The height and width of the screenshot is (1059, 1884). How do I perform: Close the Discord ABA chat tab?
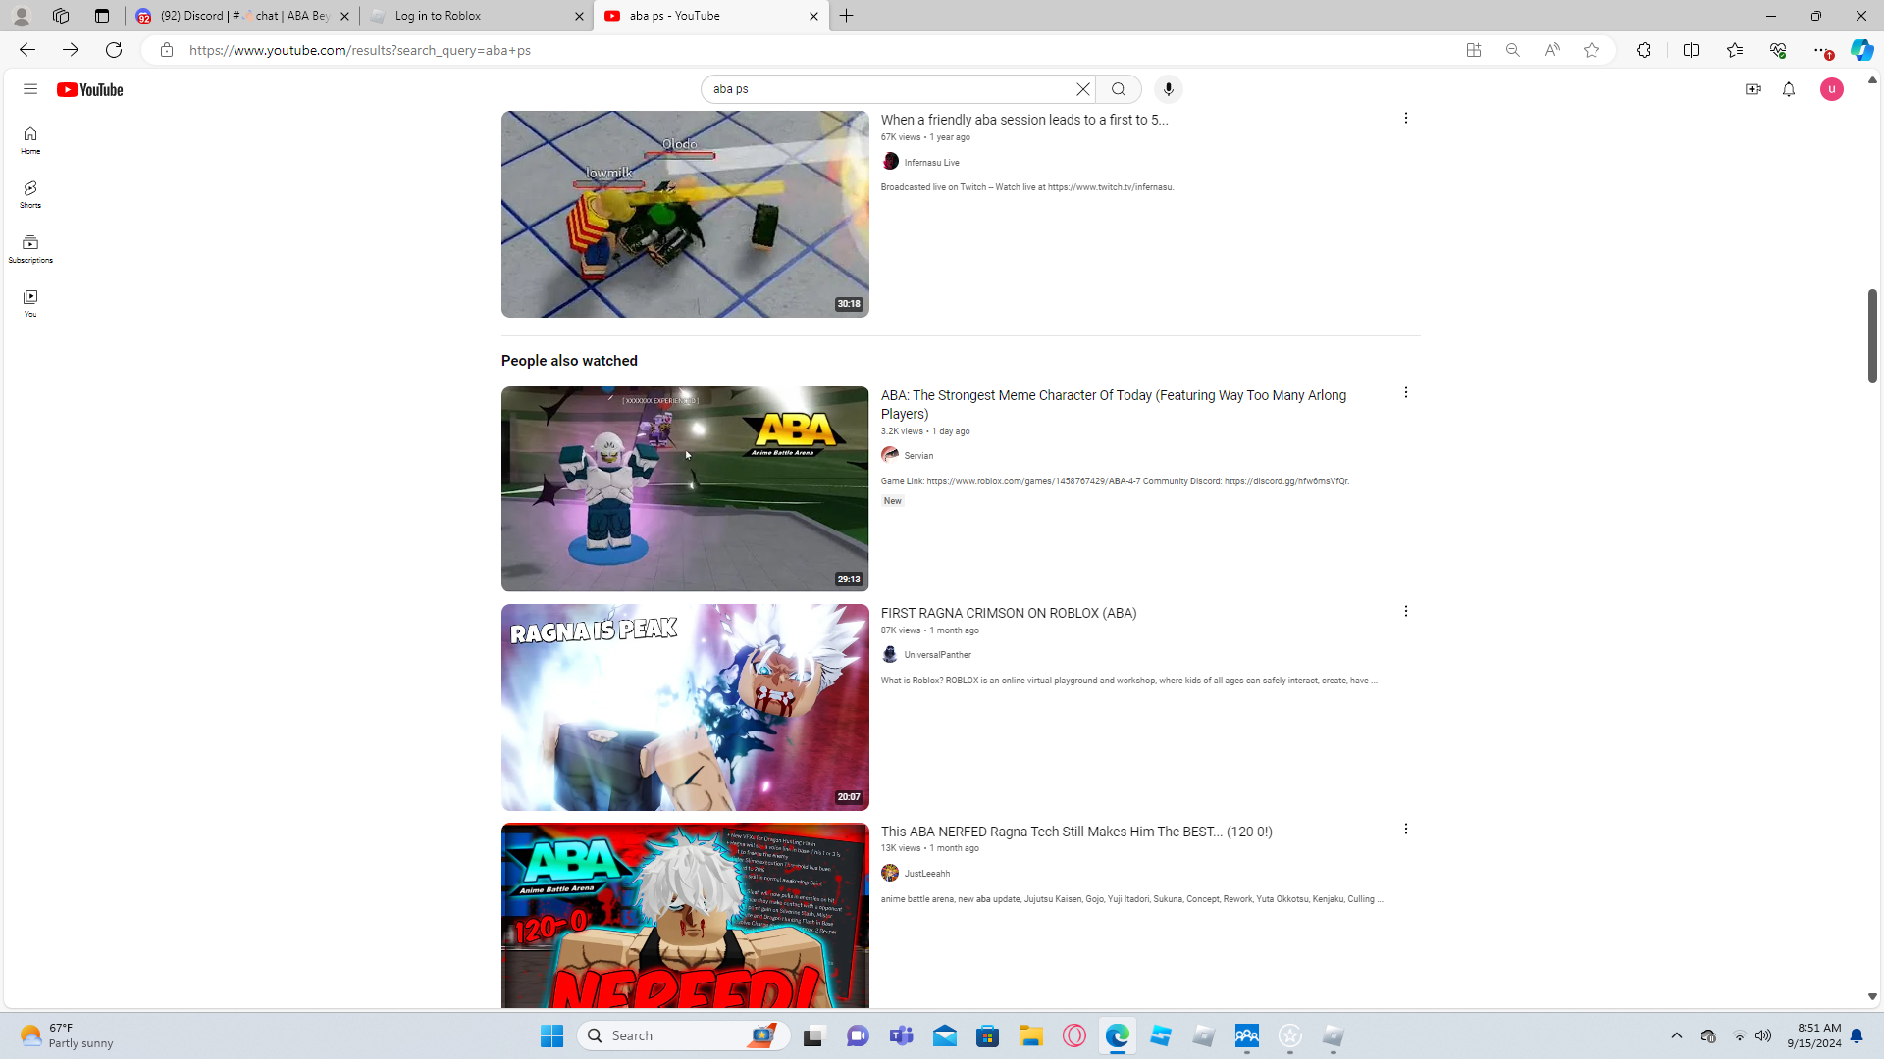coord(344,16)
